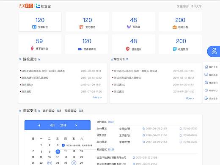Select date 1 in the calendar
The height and width of the screenshot is (165, 220).
[x=41, y=145]
